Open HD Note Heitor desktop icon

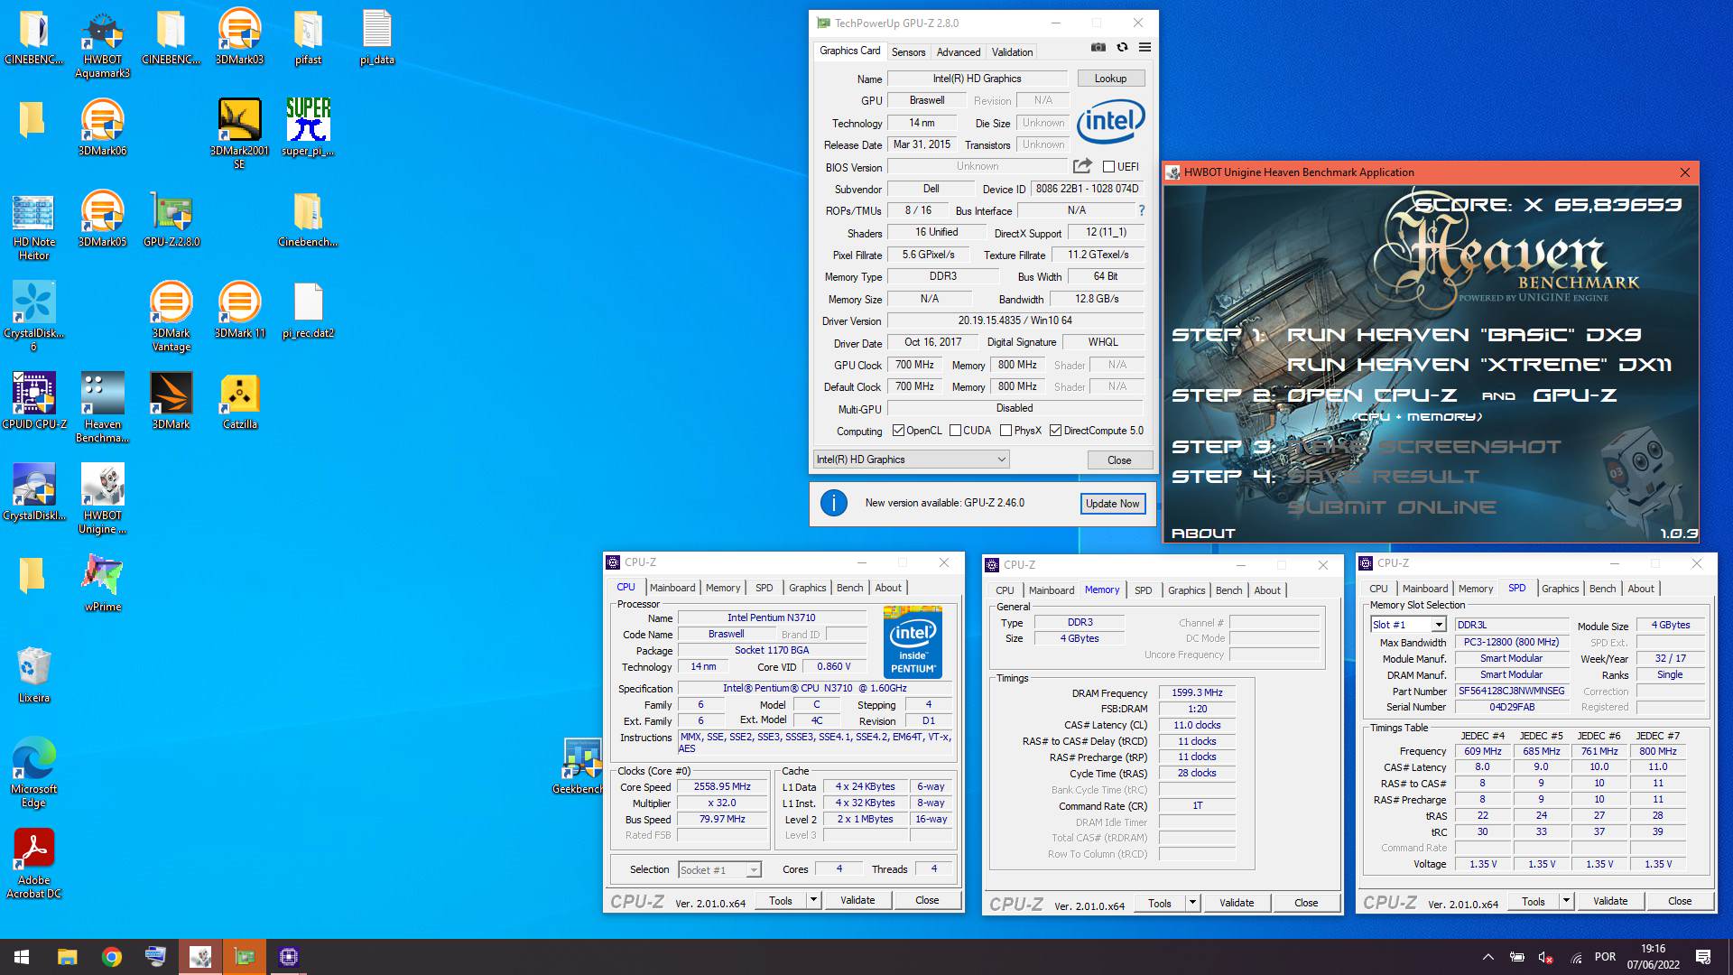click(33, 226)
